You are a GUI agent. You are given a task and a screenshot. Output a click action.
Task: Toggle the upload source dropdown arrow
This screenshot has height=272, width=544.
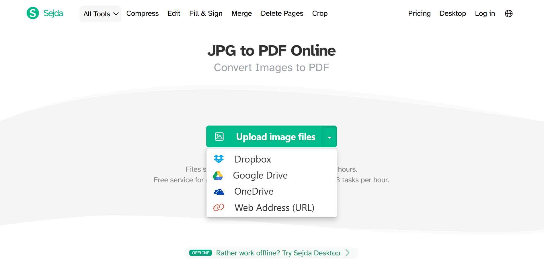(329, 137)
